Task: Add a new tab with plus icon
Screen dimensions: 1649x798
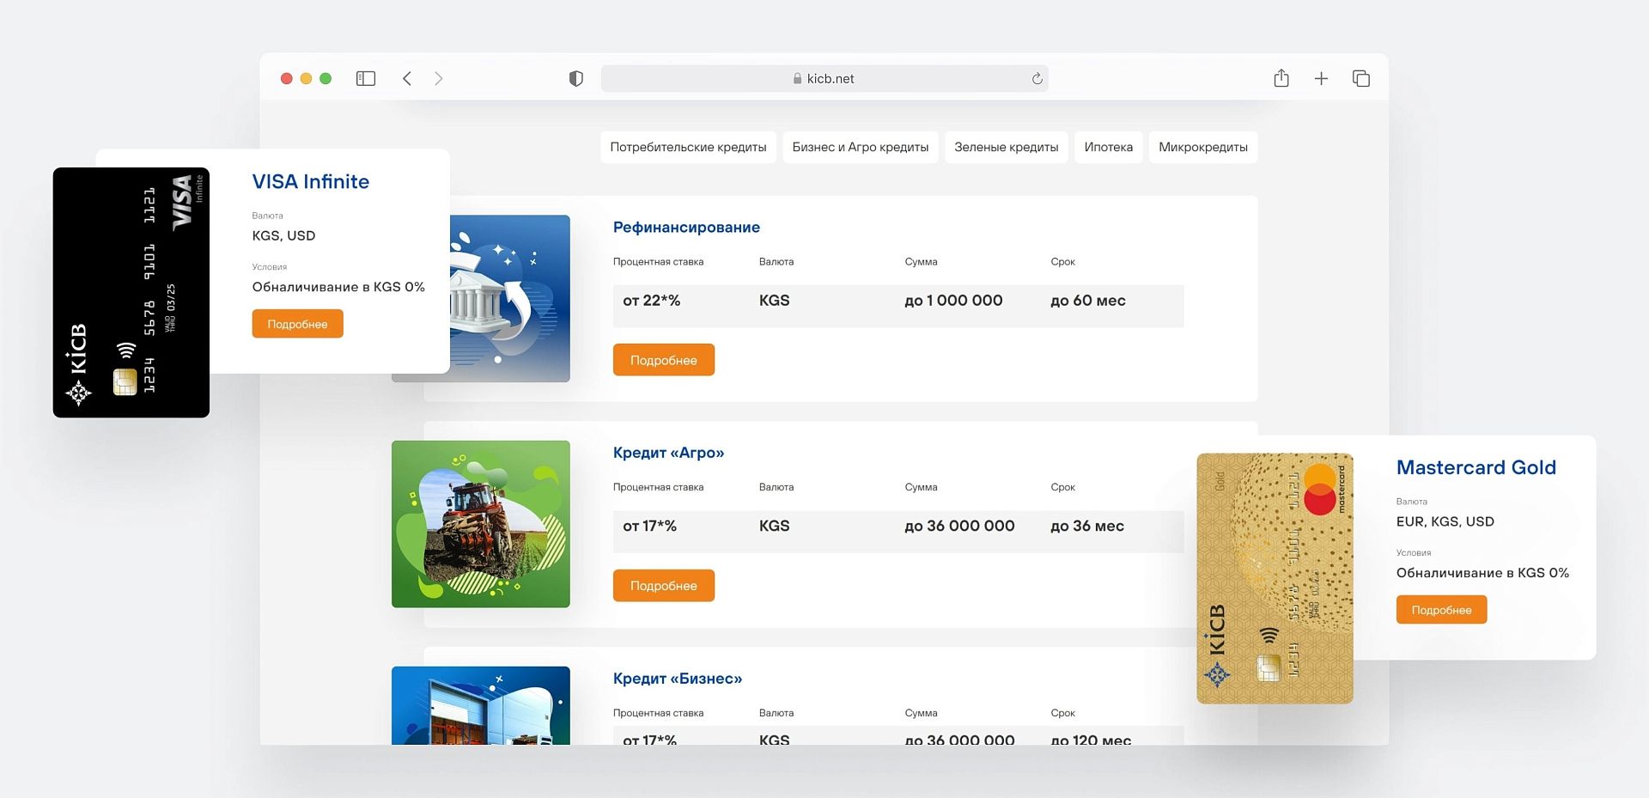Action: [x=1321, y=78]
